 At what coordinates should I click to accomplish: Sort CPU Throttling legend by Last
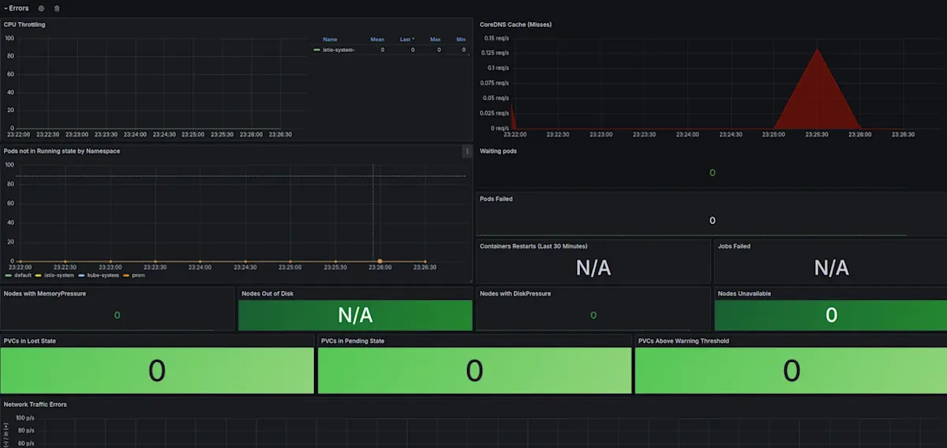coord(407,39)
